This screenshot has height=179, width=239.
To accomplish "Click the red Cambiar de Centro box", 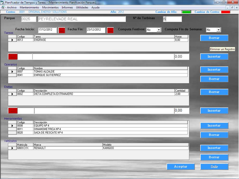I will [225, 12].
